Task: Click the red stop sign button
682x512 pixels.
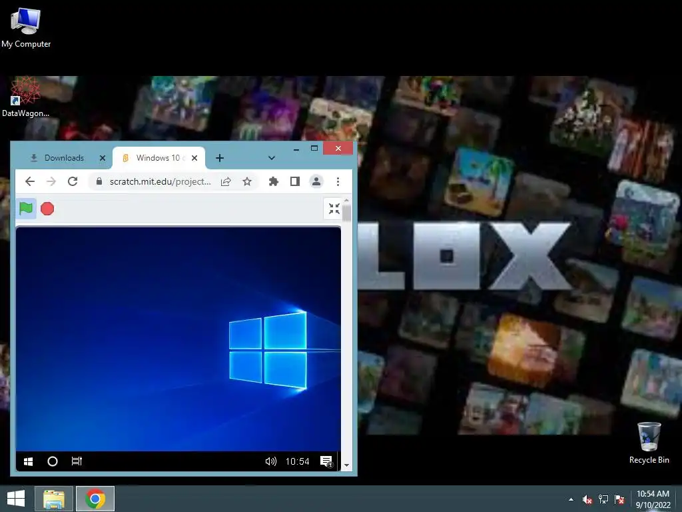Action: (47, 209)
